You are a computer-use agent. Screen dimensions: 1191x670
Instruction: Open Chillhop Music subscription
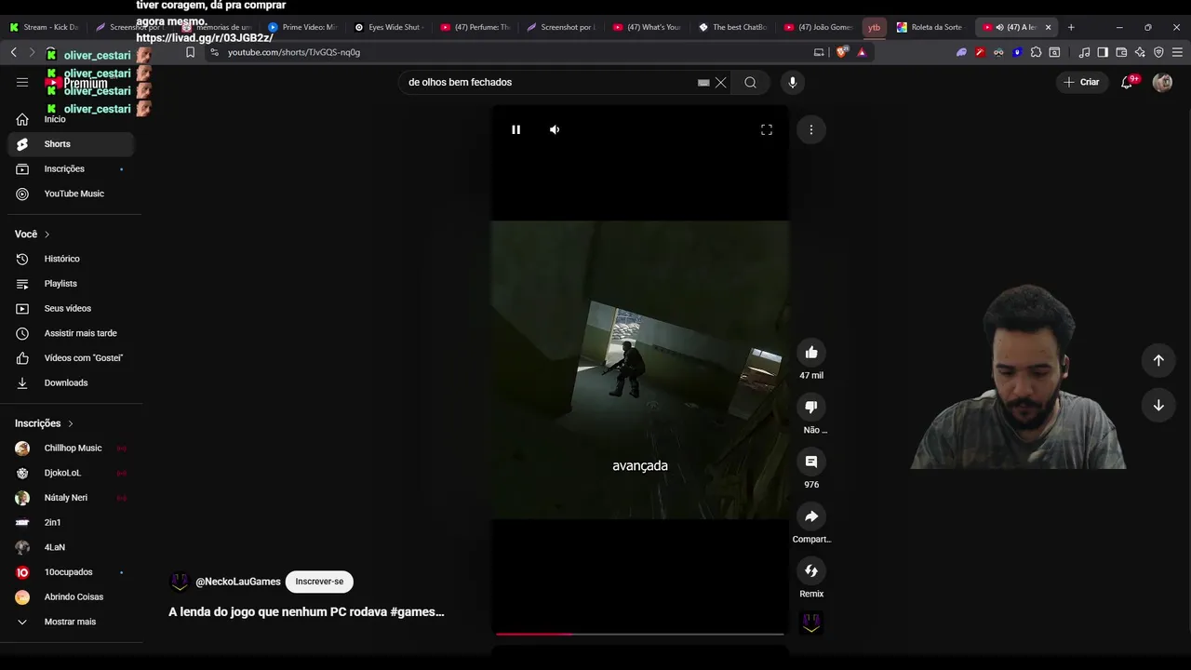pyautogui.click(x=71, y=449)
